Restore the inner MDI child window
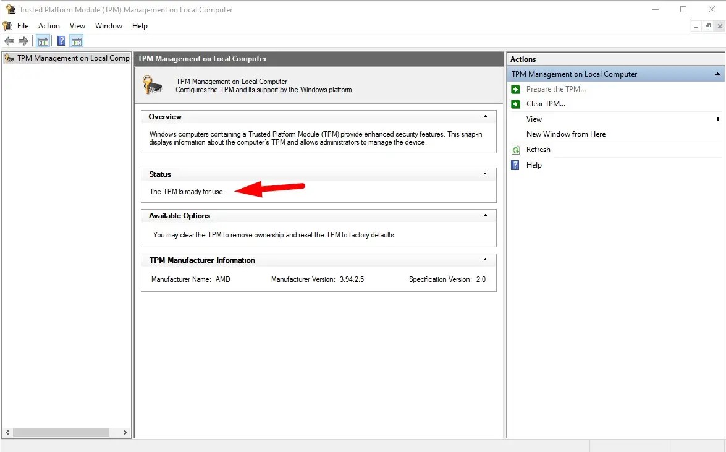 (x=707, y=27)
